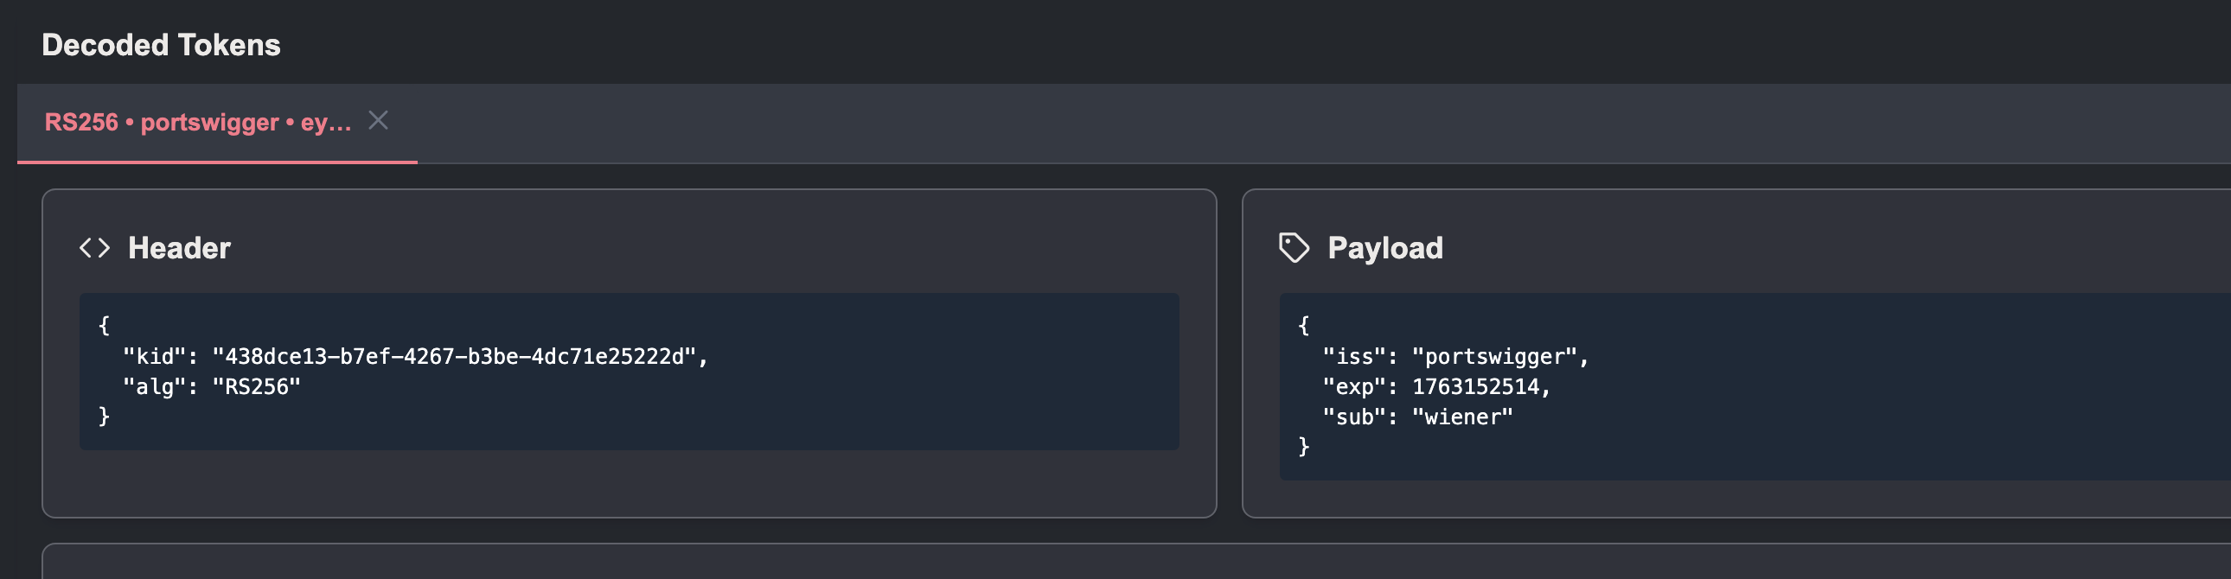Click the "sub" key in the payload

coord(1353,417)
